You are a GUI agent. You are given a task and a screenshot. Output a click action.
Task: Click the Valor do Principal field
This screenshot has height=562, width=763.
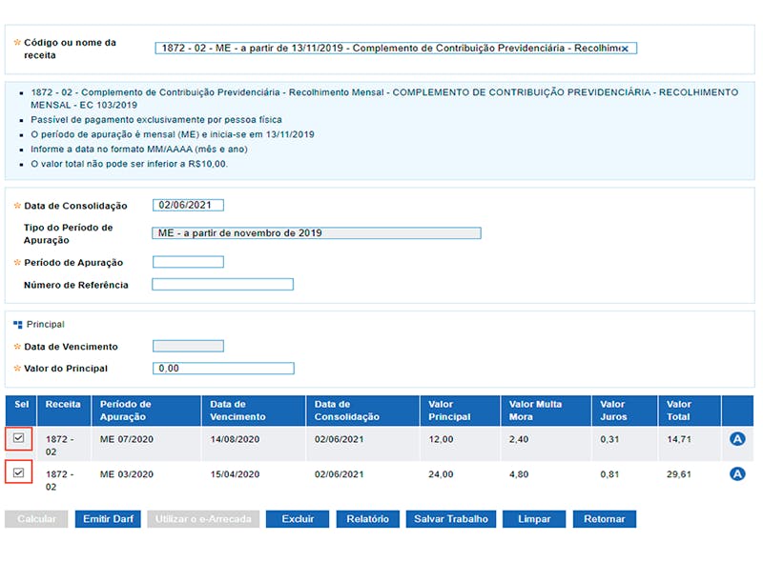coord(223,368)
